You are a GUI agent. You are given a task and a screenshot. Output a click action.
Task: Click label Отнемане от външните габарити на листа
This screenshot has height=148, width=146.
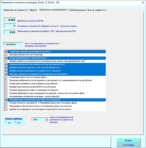47,26
